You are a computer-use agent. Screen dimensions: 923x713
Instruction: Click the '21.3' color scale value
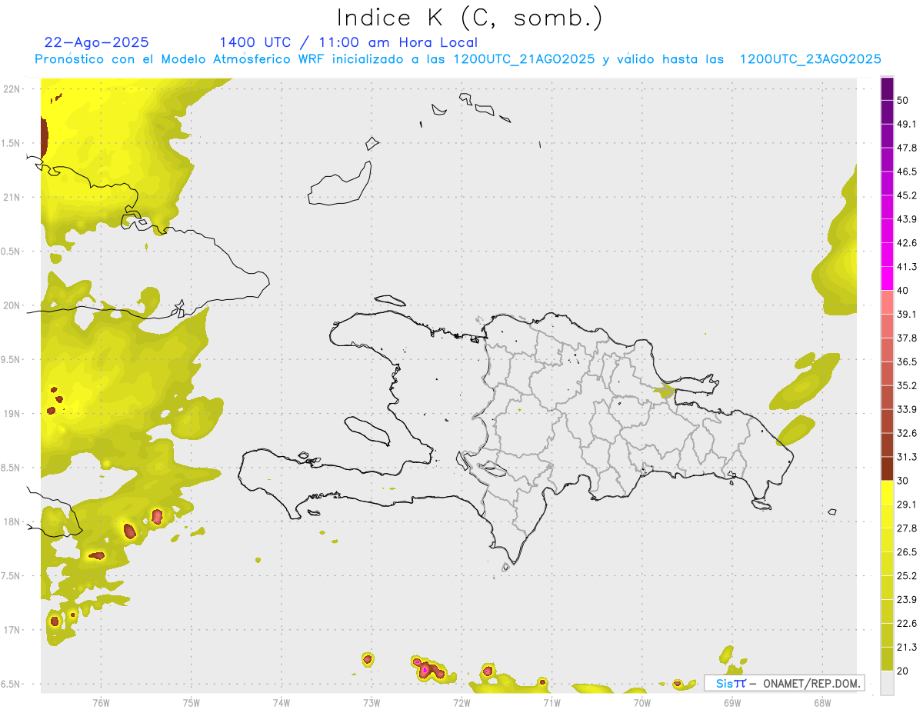[907, 648]
